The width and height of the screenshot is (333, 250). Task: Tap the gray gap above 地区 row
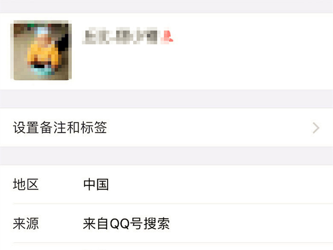pyautogui.click(x=166, y=156)
